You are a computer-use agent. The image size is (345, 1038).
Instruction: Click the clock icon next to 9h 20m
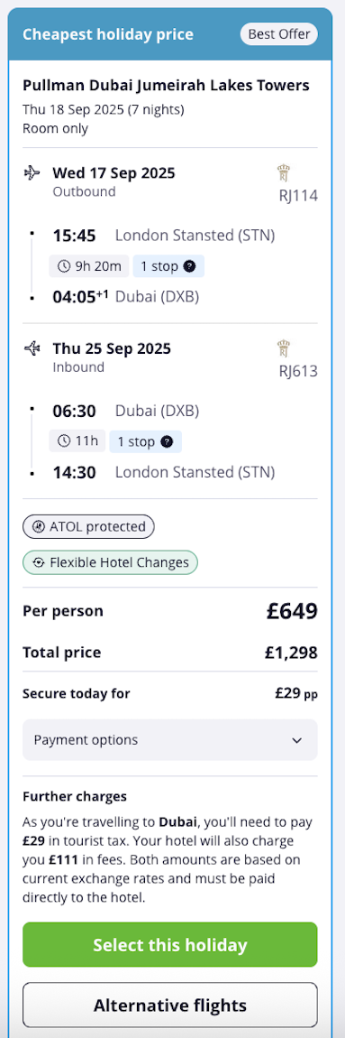point(64,267)
